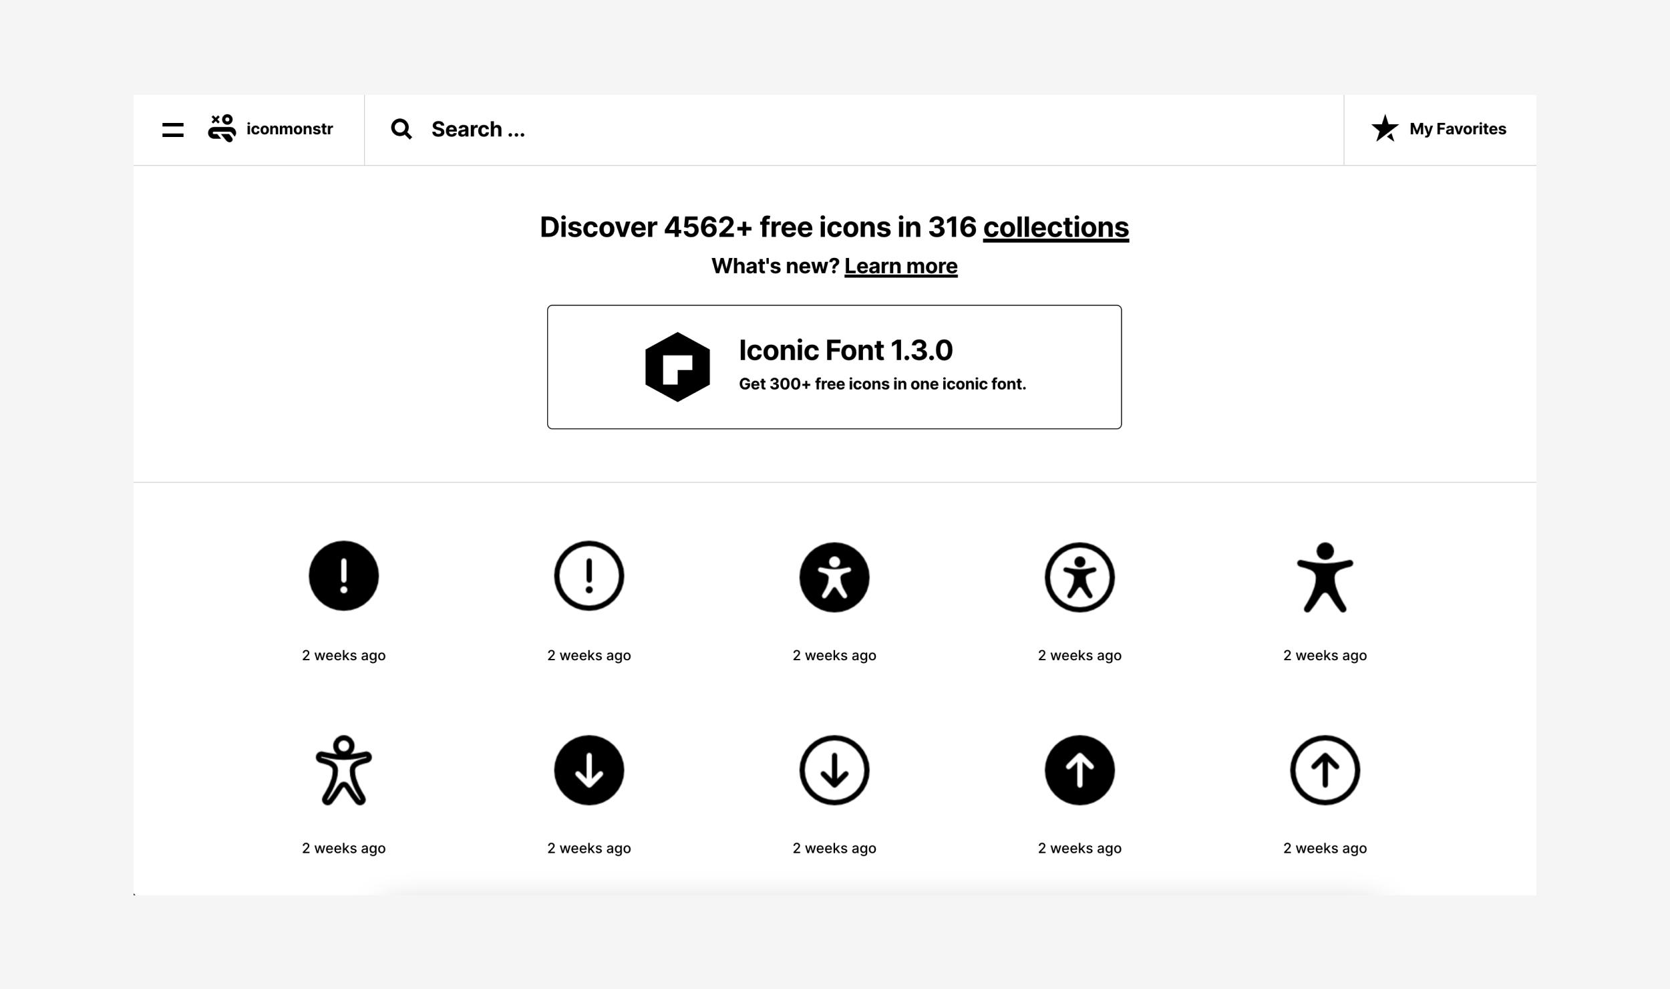1670x989 pixels.
Task: Open My Favorites
Action: click(x=1457, y=129)
